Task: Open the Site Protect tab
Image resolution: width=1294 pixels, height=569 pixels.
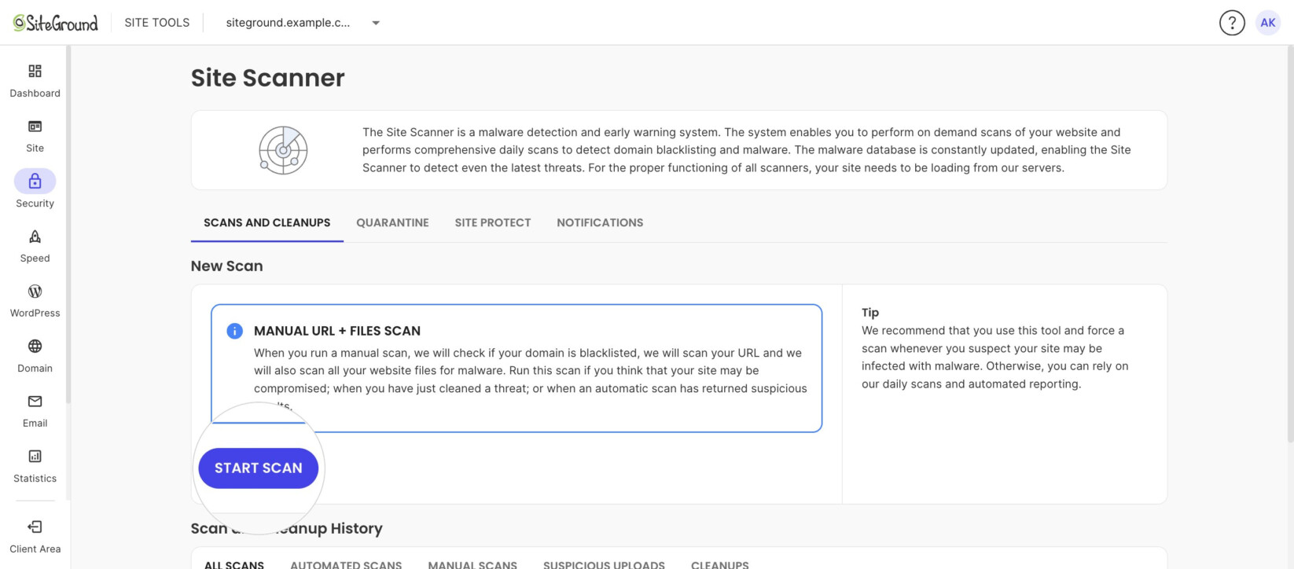Action: point(493,222)
